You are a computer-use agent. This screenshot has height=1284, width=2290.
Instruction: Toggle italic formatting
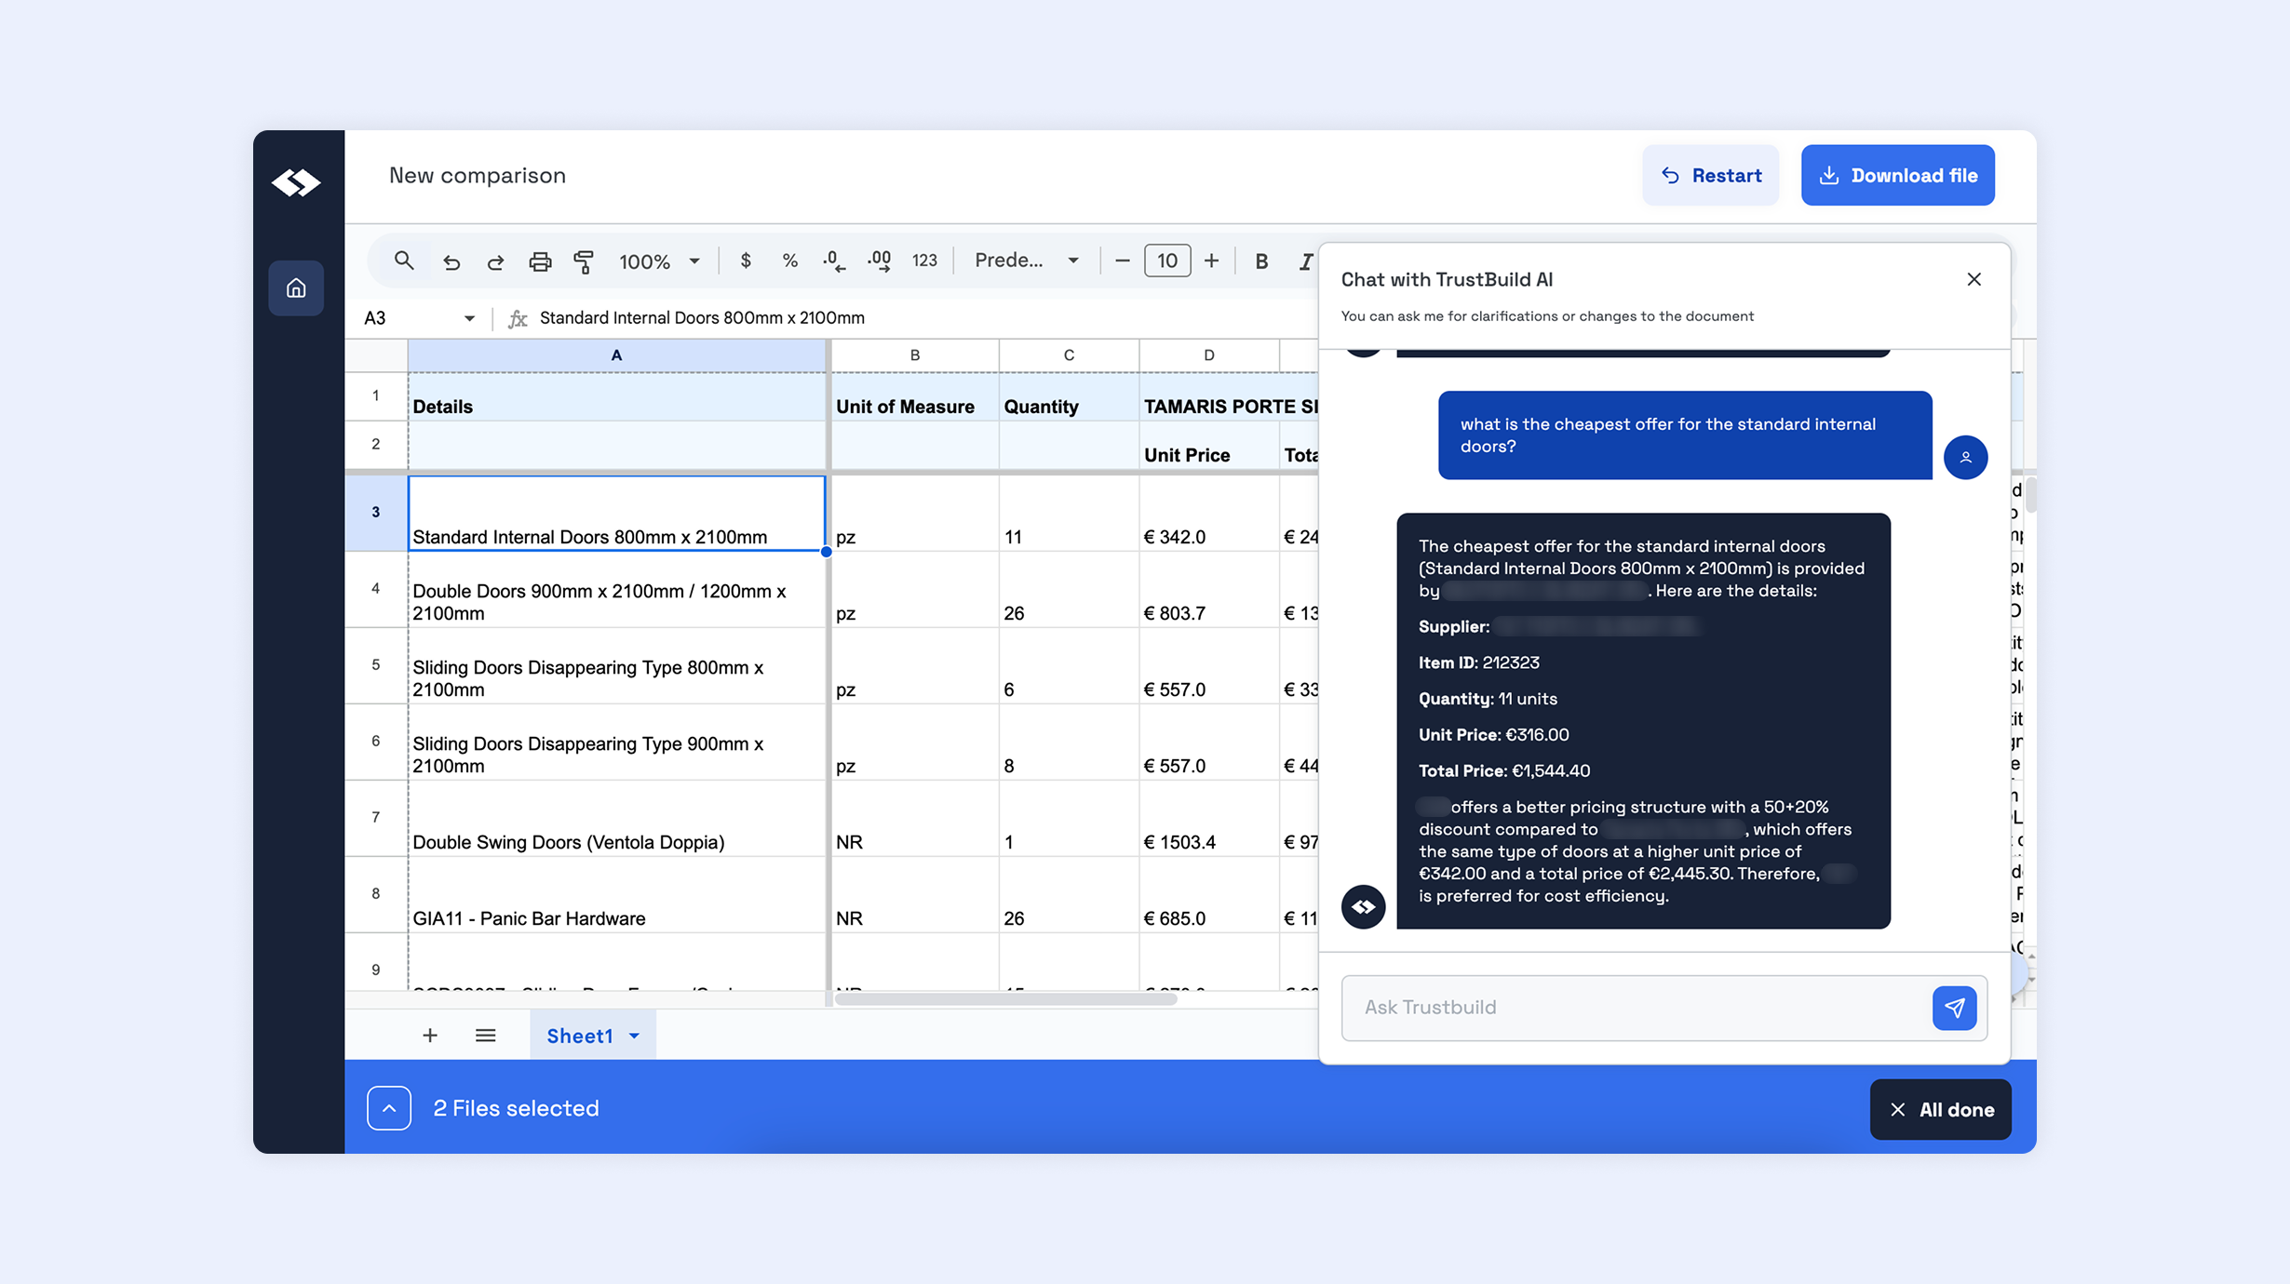1306,261
